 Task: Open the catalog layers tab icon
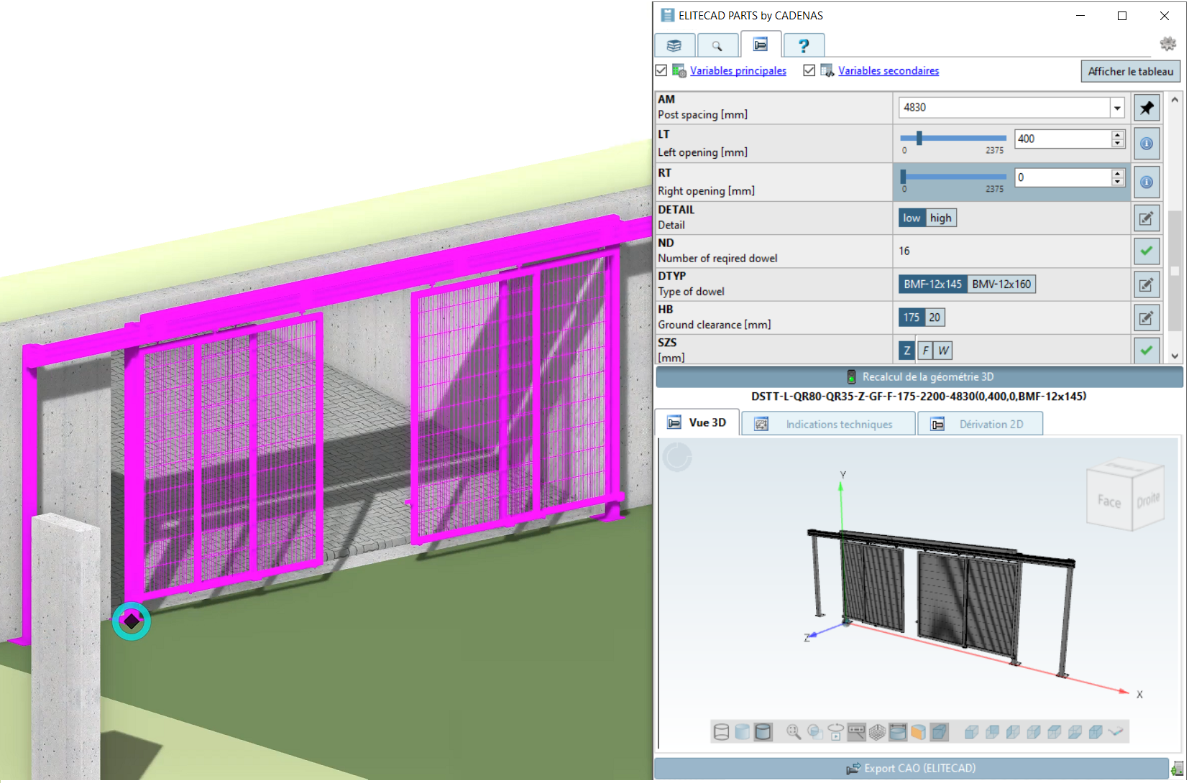coord(674,45)
